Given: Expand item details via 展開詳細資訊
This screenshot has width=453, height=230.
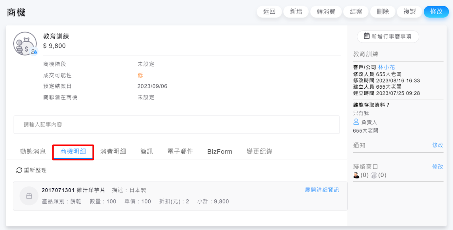Looking at the screenshot, I should (x=322, y=190).
